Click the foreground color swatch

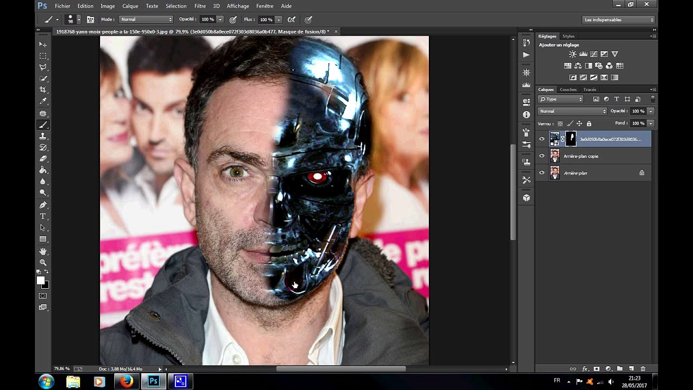point(41,280)
